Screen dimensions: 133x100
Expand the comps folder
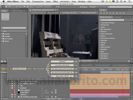tap(1, 34)
